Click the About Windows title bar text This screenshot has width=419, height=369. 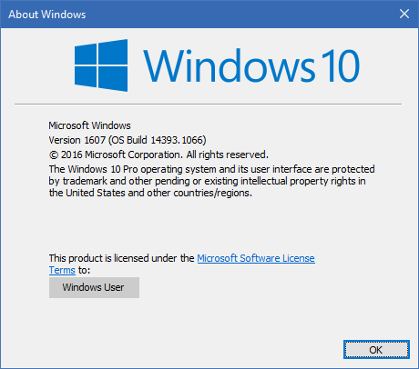tap(47, 15)
